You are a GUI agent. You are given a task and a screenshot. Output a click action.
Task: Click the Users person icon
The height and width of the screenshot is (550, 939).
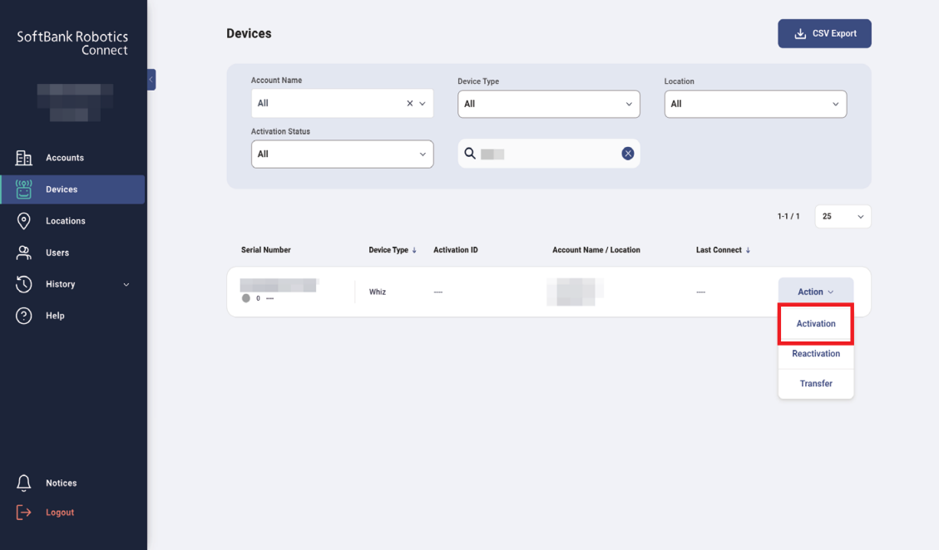[x=23, y=253]
